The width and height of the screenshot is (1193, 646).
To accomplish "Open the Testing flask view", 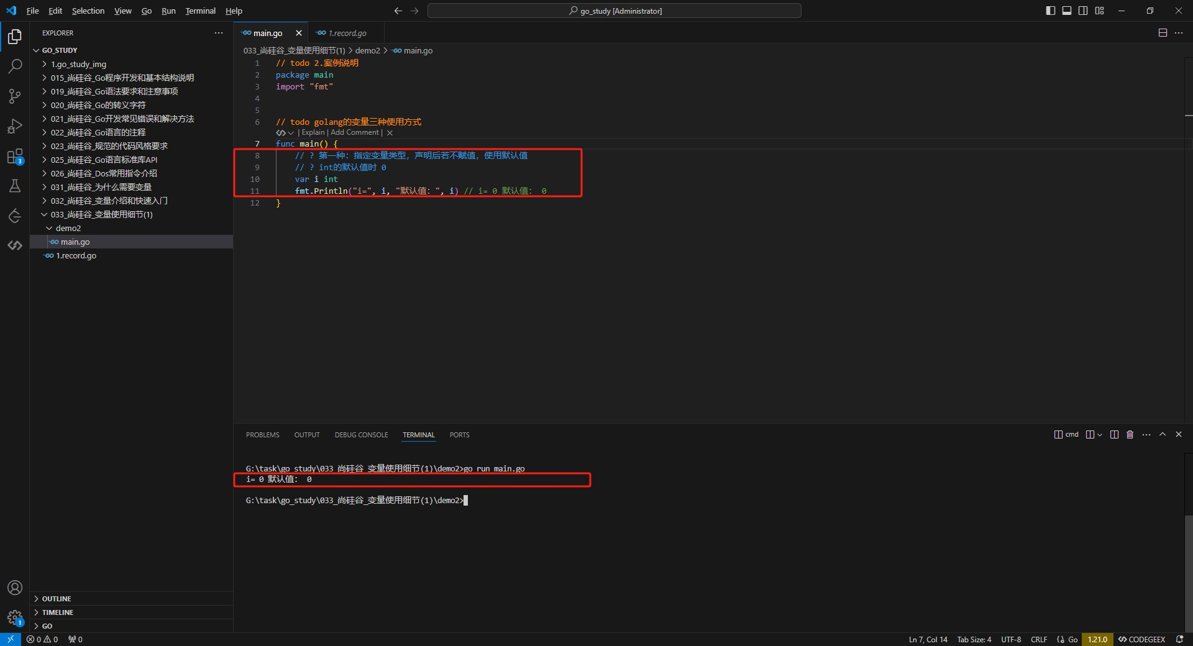I will click(15, 186).
